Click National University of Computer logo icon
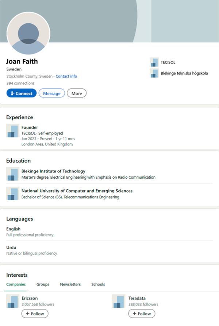Screen dimensions: 219x326 [12, 194]
